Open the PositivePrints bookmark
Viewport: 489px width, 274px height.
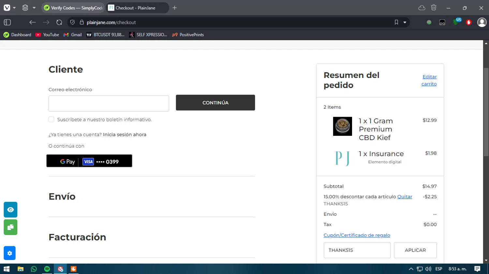pos(188,35)
